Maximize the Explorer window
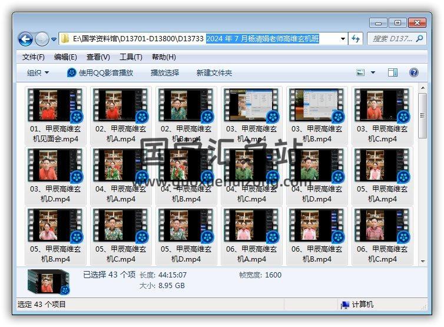This screenshot has height=327, width=444. (x=397, y=23)
